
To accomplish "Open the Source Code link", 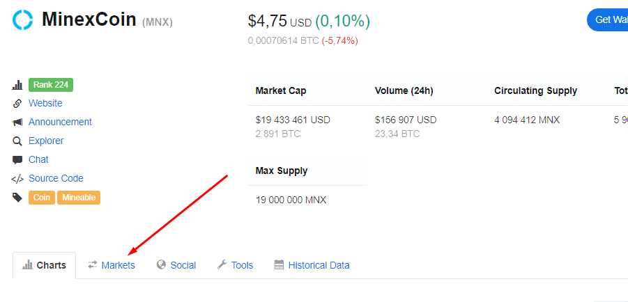I will (56, 178).
